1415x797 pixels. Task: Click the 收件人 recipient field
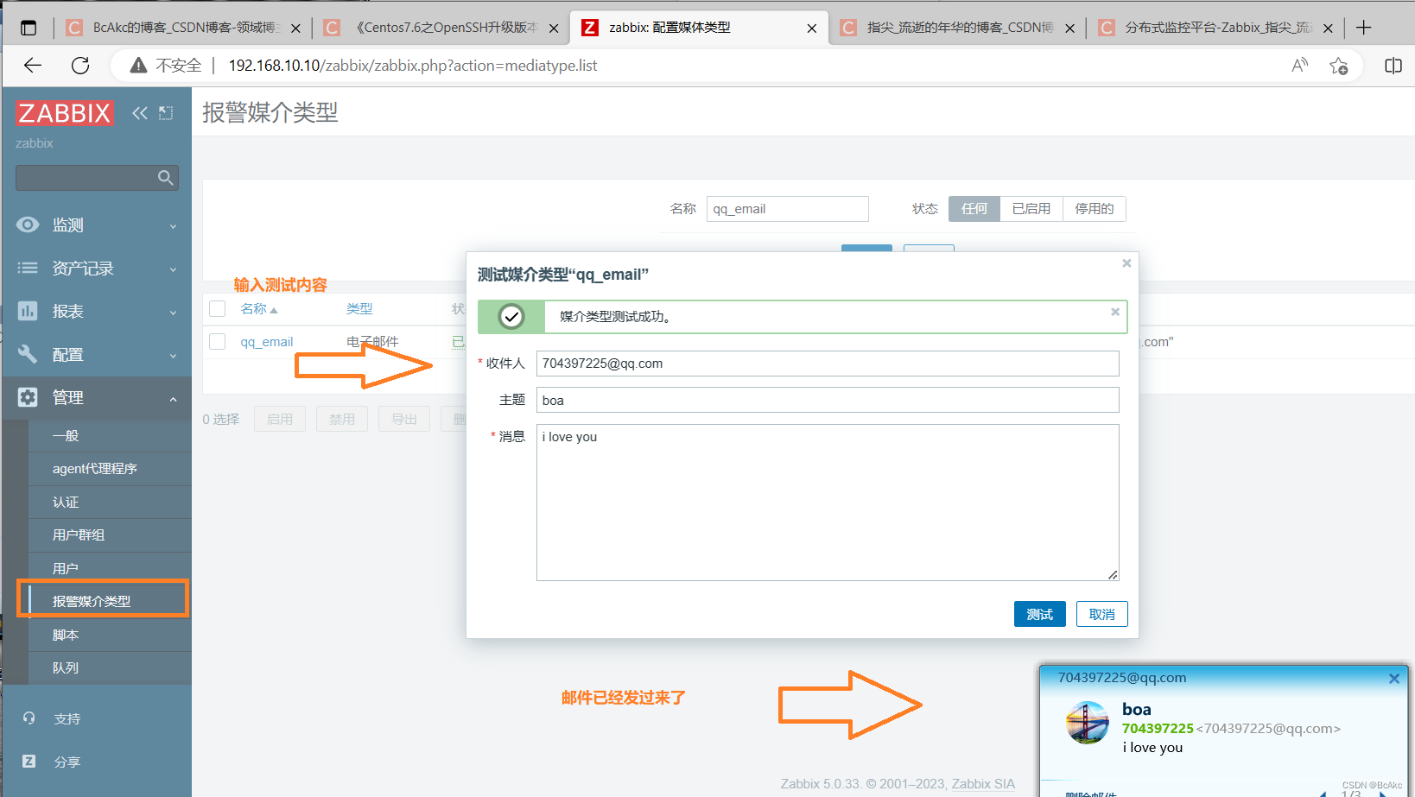[x=828, y=364]
